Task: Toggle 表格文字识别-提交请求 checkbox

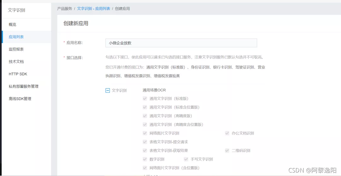Action: (145, 142)
